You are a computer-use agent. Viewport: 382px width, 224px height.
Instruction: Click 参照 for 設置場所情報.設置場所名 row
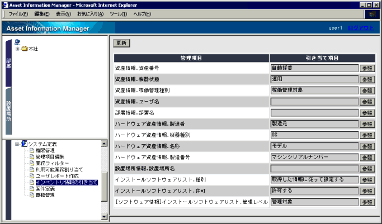point(367,169)
